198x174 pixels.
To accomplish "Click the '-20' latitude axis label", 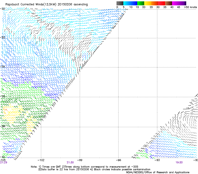I will tap(2, 9).
